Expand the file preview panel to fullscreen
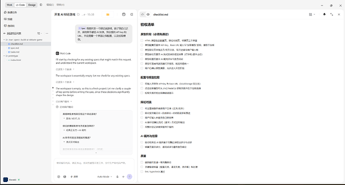This screenshot has height=185, width=345. 331,14
